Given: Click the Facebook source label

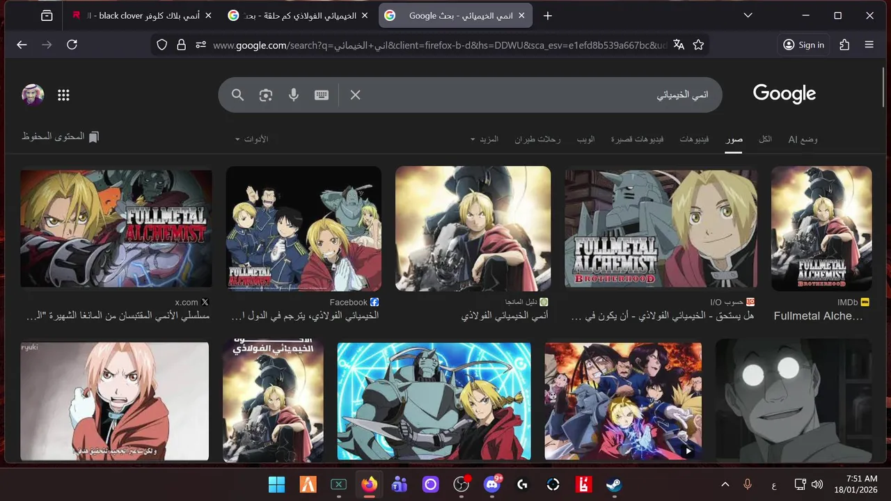Looking at the screenshot, I should pyautogui.click(x=354, y=302).
